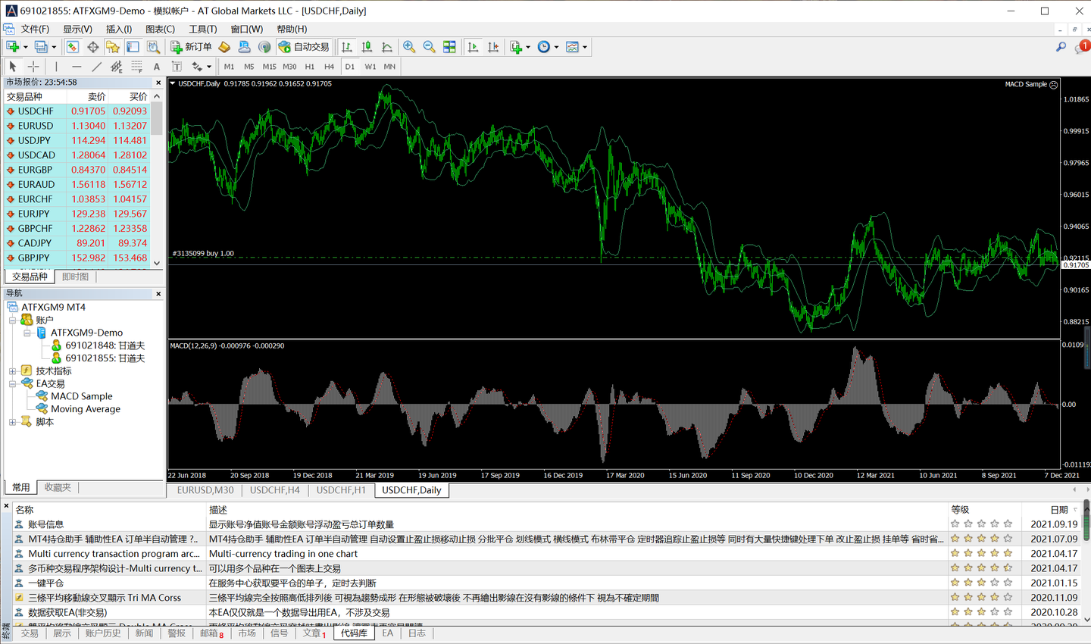1091x644 pixels.
Task: Open new chart dropdown arrow
Action: point(26,47)
